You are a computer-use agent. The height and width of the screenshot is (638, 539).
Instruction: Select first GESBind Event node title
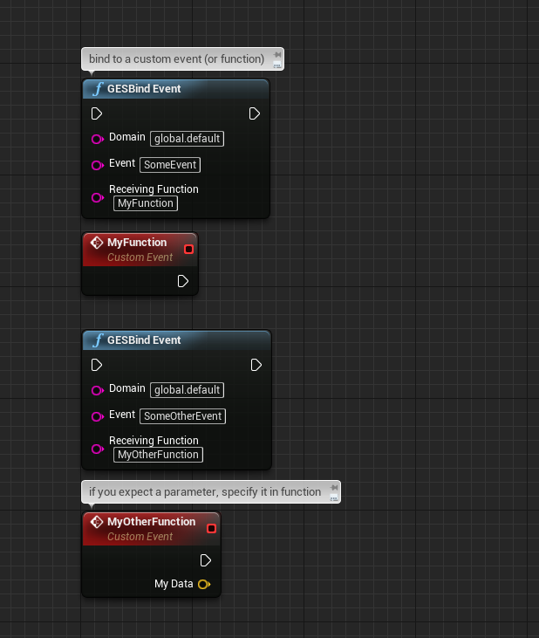pyautogui.click(x=144, y=89)
